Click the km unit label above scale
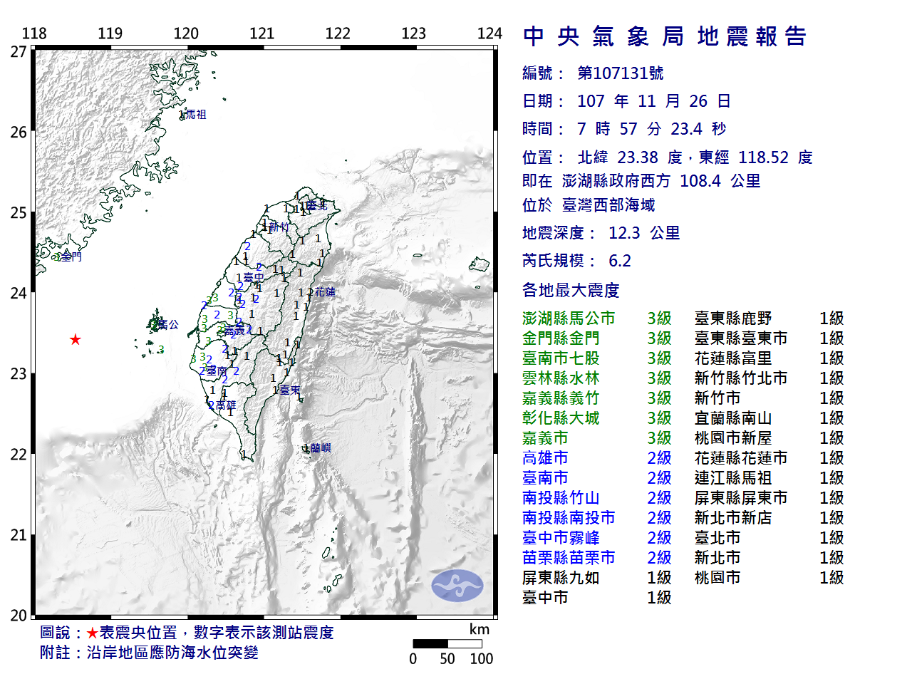912x684 pixels. tap(480, 629)
